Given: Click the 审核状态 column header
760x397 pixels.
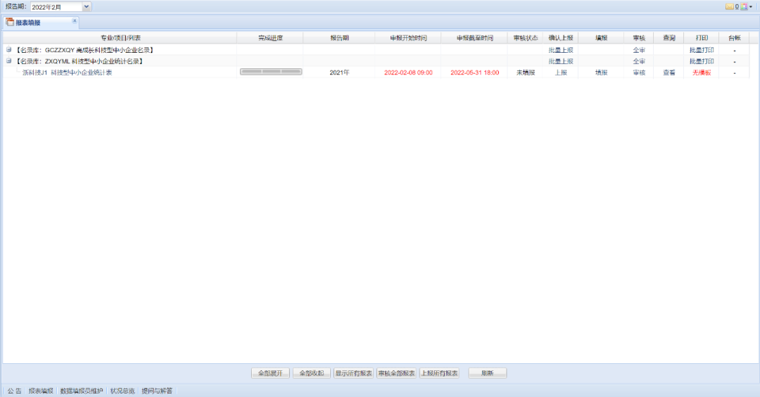Looking at the screenshot, I should (x=526, y=38).
